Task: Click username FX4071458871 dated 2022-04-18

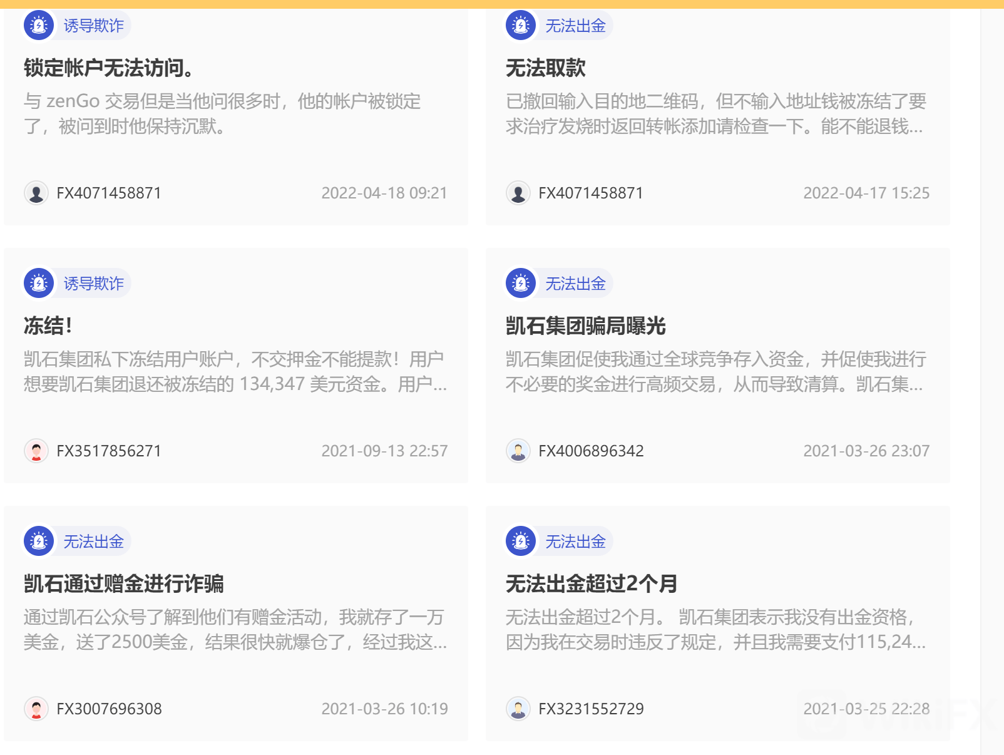Action: coord(109,193)
